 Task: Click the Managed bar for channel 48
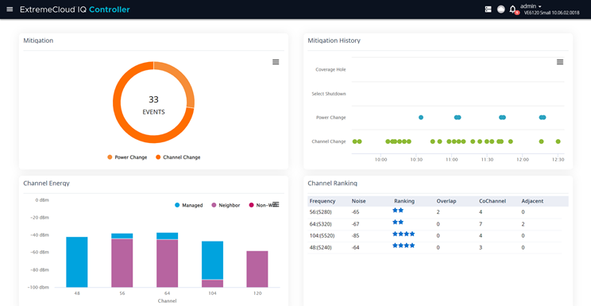tap(77, 262)
